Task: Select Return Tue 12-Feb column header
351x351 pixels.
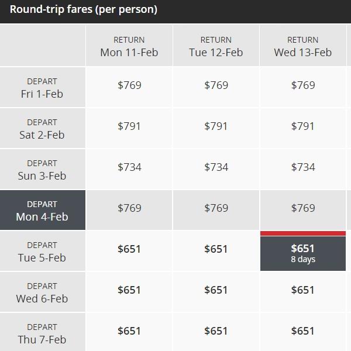Action: 216,46
